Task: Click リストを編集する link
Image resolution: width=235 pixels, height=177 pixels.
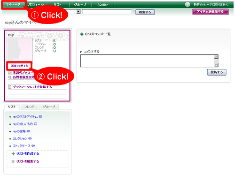Action: 28,162
